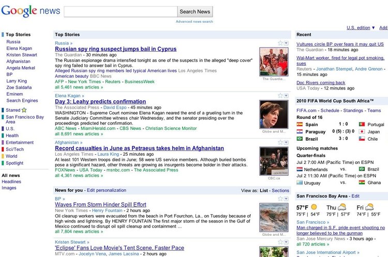Viewport: 388px width, 257px height.
Task: Open Doc Rivers coming back story
Action: pos(321,83)
